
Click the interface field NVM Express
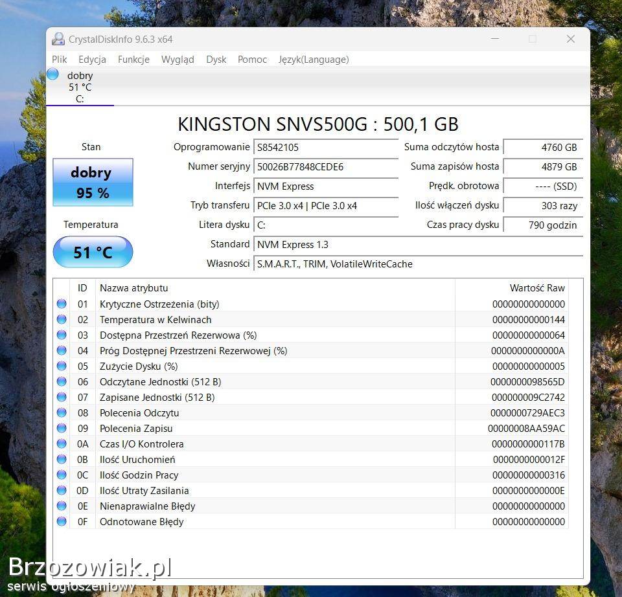326,186
